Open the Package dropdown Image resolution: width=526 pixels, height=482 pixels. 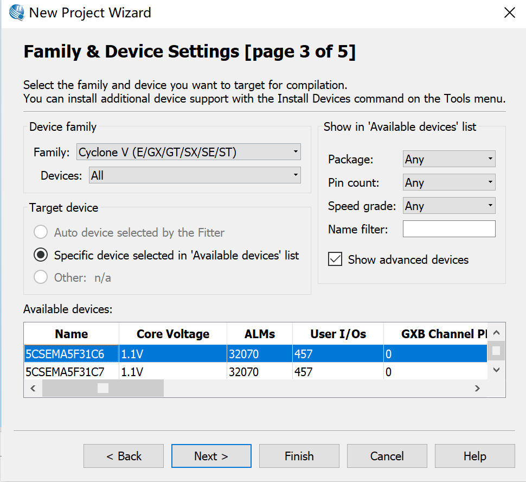pyautogui.click(x=449, y=159)
